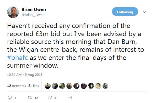
Task: Toggle the Following button
Action: [x=125, y=12]
